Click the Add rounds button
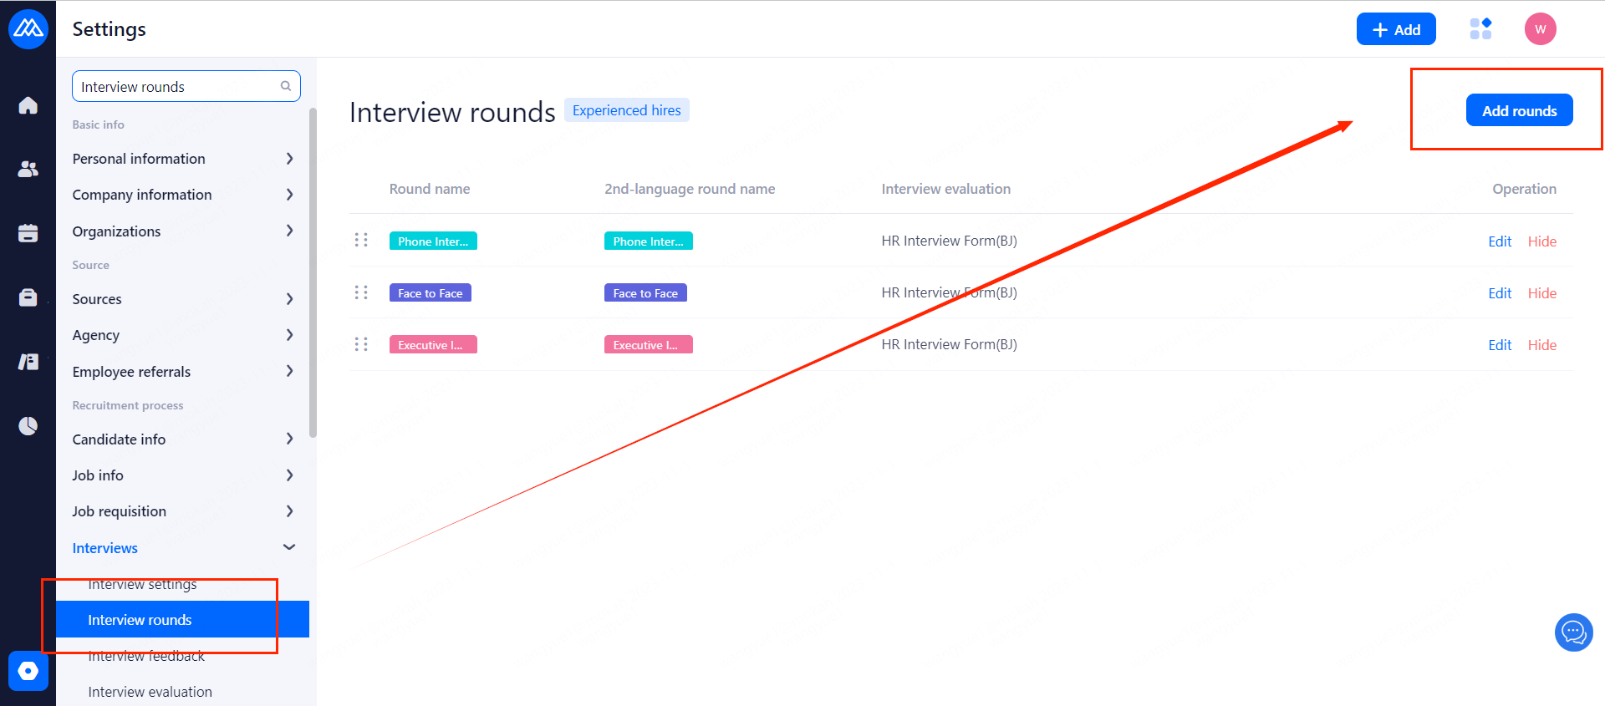The width and height of the screenshot is (1605, 706). pos(1519,110)
